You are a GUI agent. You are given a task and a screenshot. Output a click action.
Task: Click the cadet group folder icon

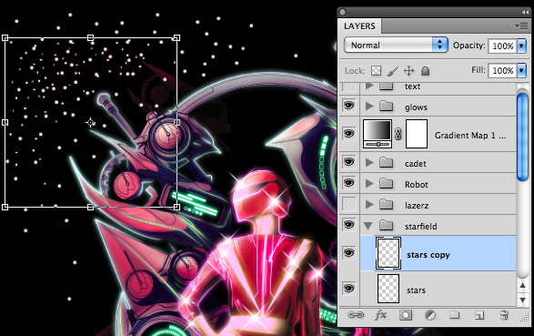coord(387,163)
